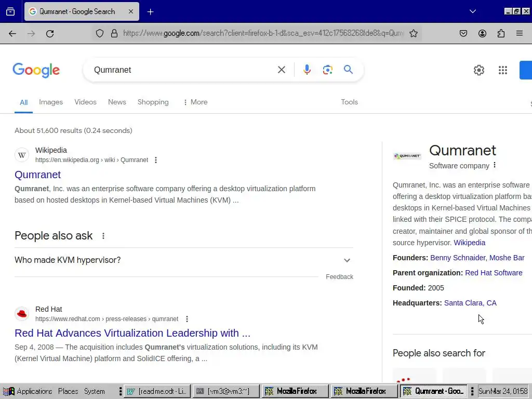Image resolution: width=532 pixels, height=399 pixels.
Task: Open the System menu in the panel
Action: 95,391
